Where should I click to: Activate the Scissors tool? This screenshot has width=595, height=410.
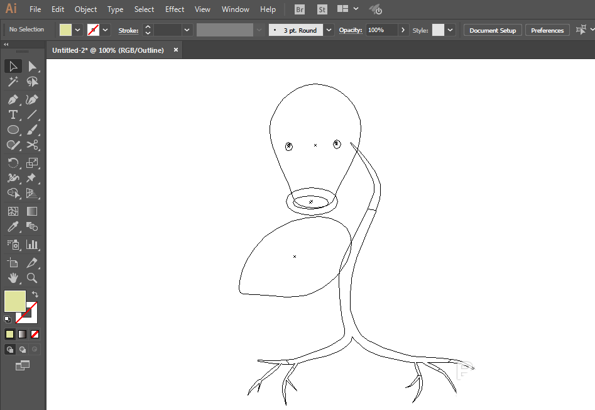point(32,145)
